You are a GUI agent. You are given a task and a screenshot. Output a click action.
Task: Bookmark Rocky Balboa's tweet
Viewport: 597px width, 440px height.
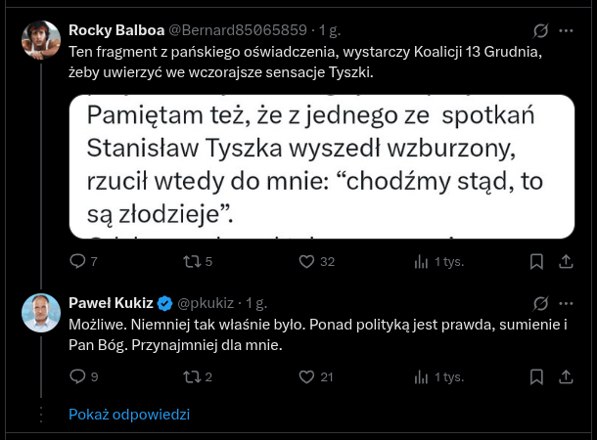click(536, 261)
